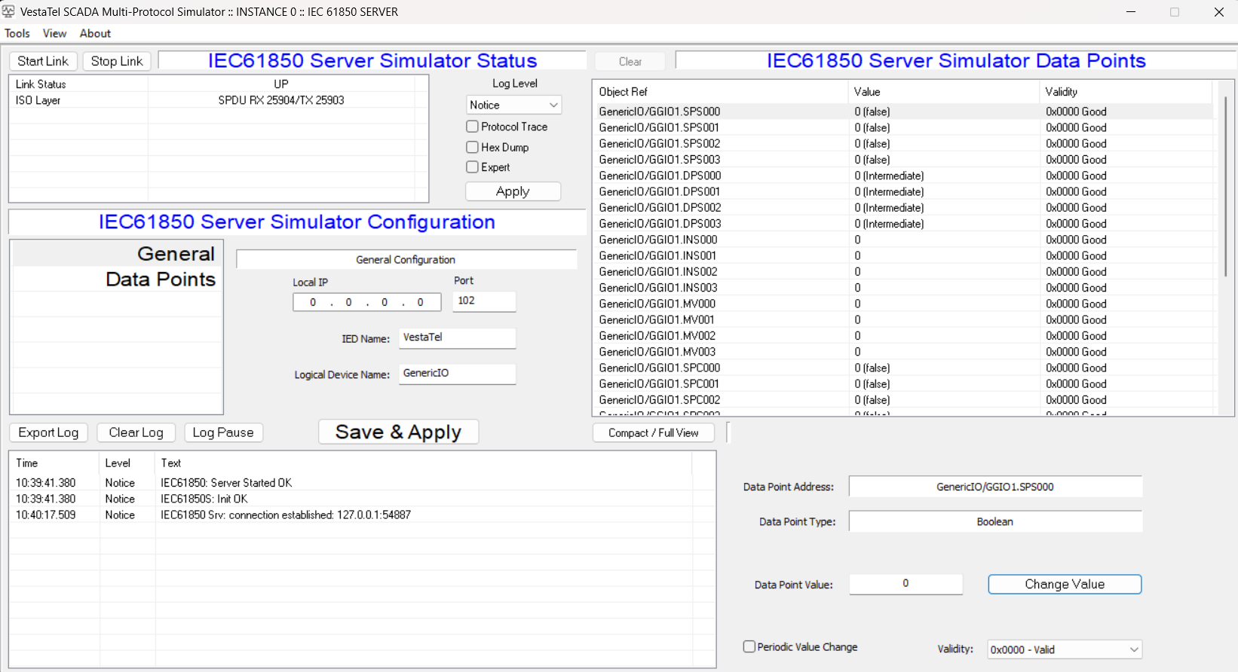Viewport: 1238px width, 672px height.
Task: Click the Clear Log button
Action: pyautogui.click(x=136, y=432)
